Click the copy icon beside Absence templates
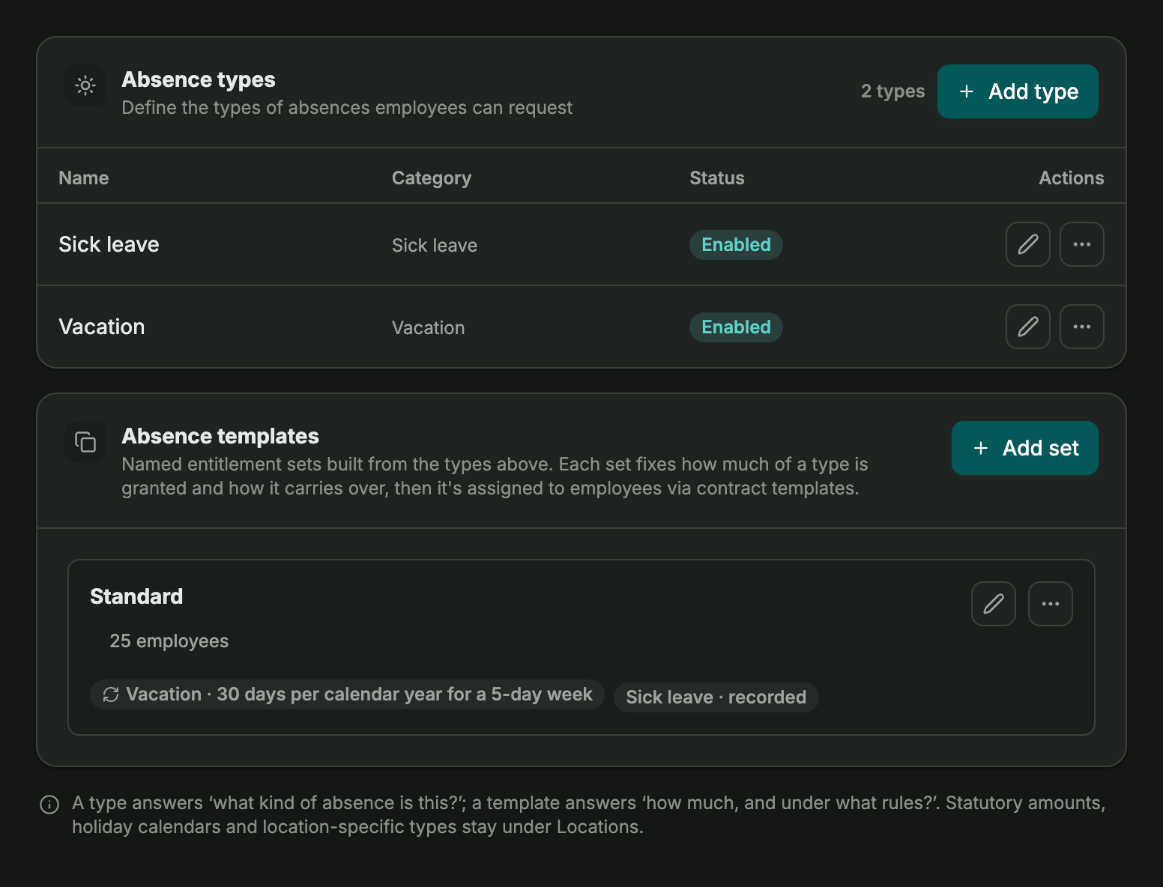This screenshot has width=1163, height=887. (85, 442)
